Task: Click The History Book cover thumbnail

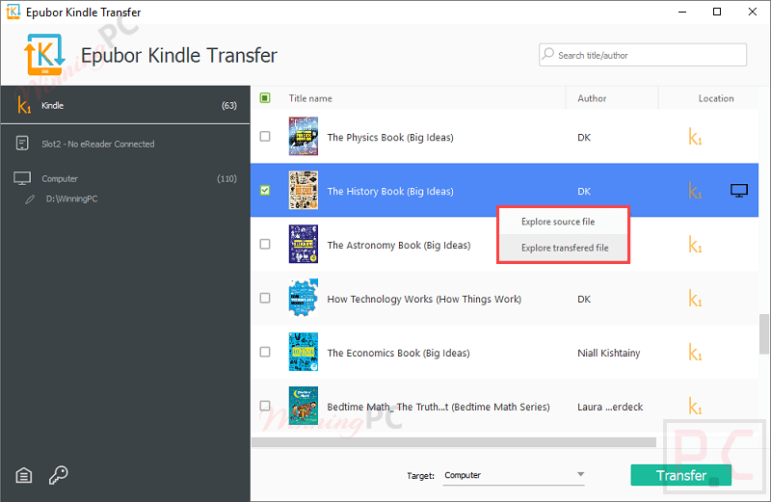Action: point(304,190)
